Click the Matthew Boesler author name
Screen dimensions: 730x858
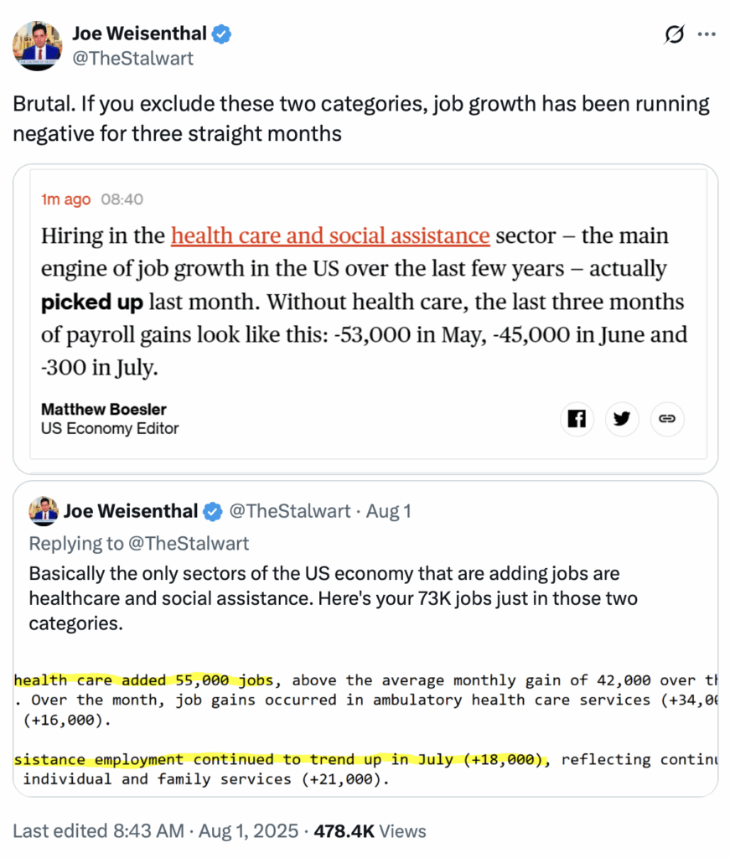click(x=103, y=409)
